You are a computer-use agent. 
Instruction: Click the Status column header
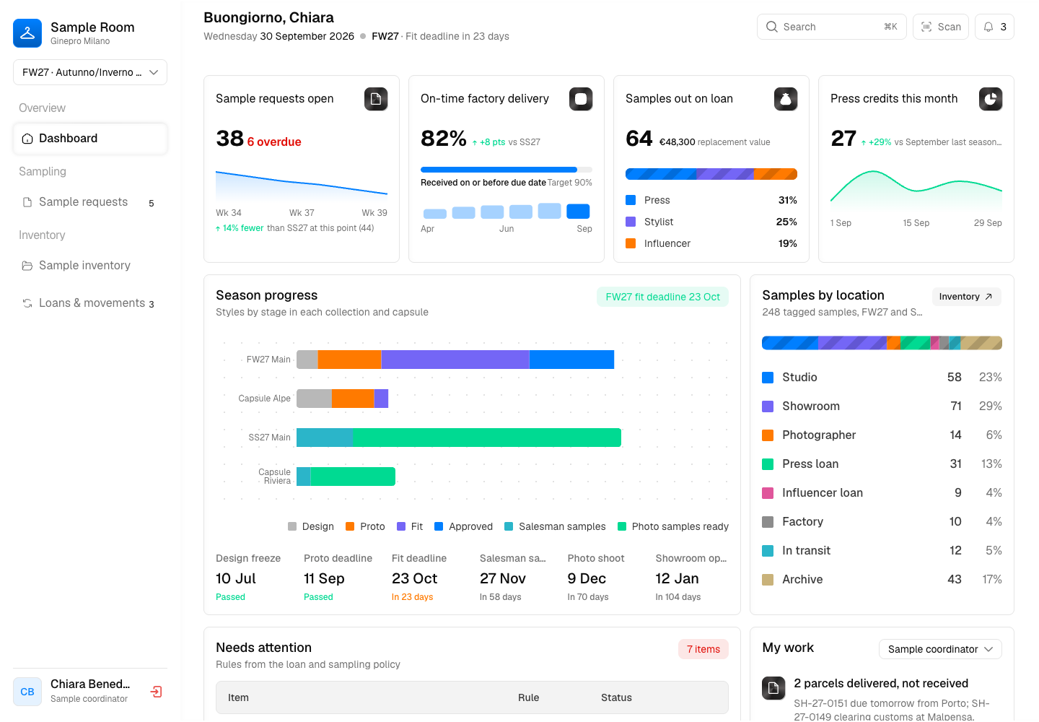616,697
